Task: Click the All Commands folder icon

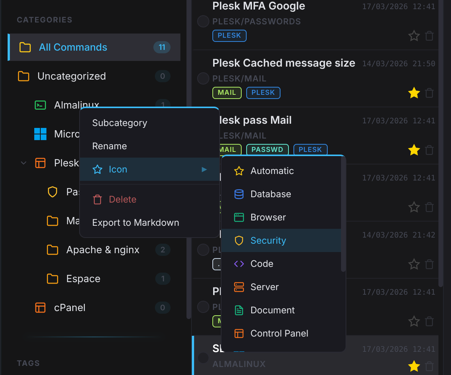Action: pos(25,47)
